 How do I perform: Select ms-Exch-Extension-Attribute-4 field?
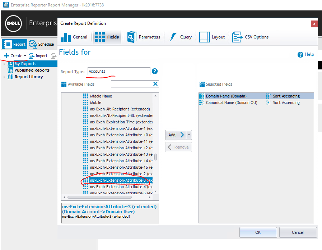121,187
